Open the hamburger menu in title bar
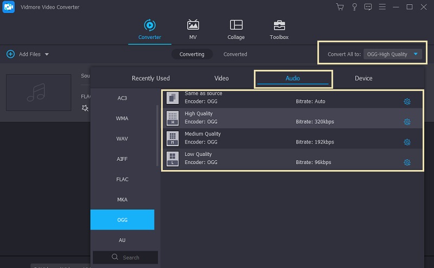 coord(382,7)
